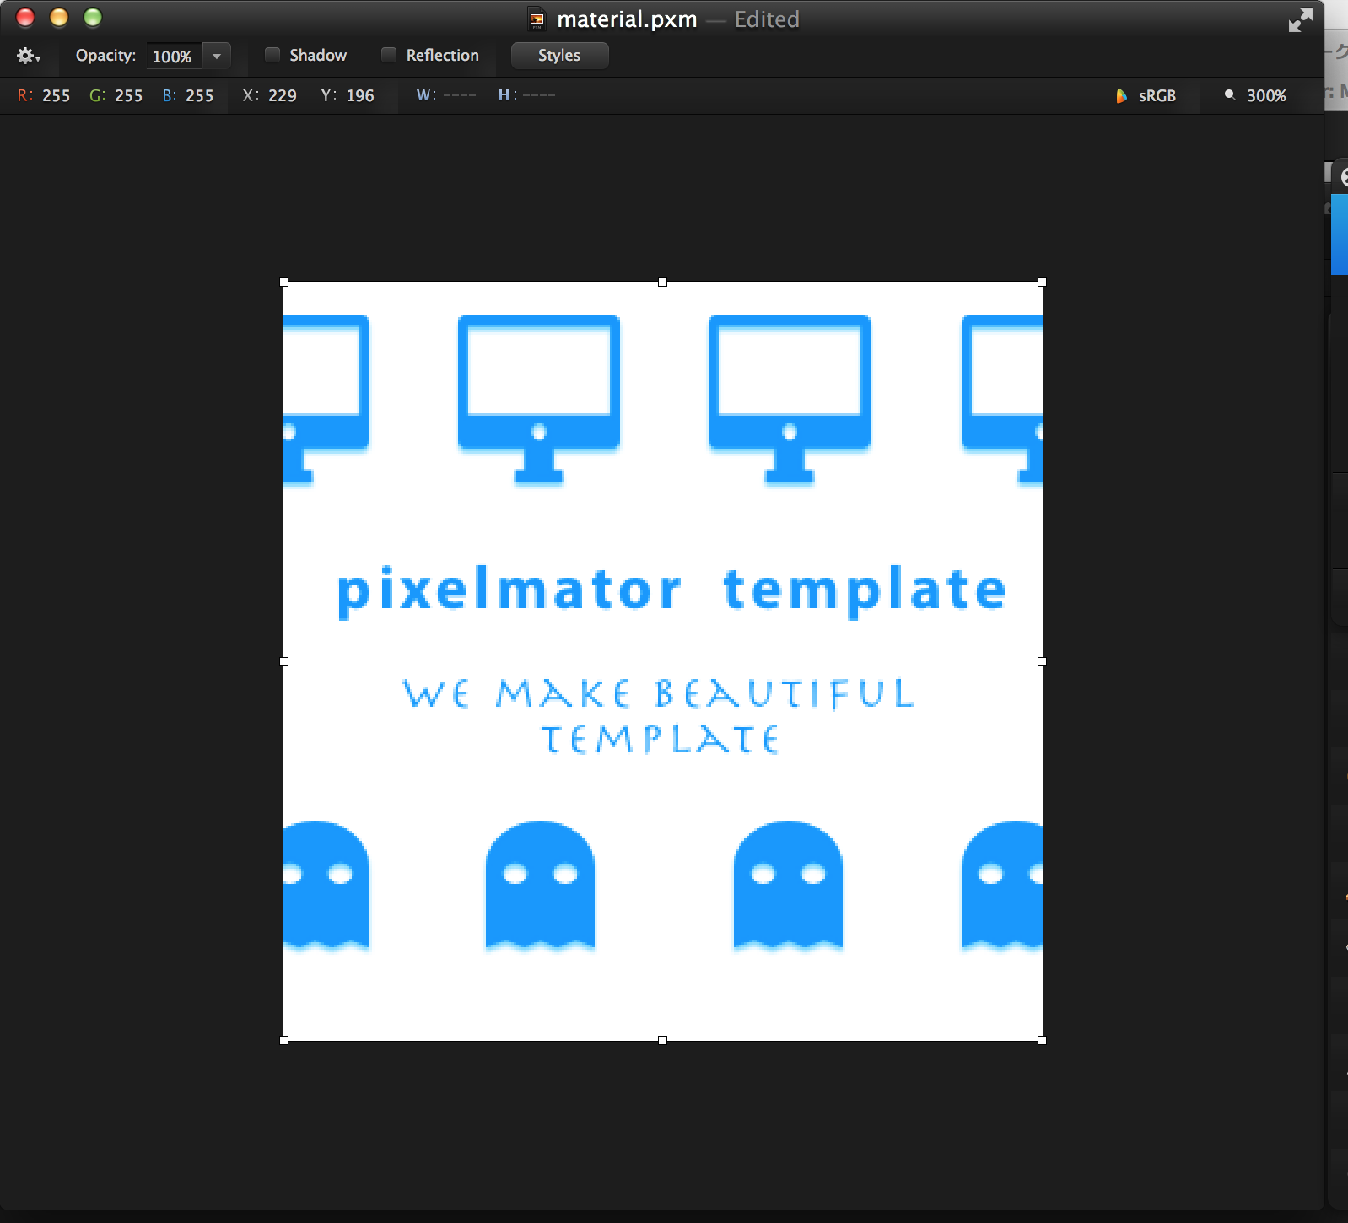Click the top-right selection handle

1042,283
